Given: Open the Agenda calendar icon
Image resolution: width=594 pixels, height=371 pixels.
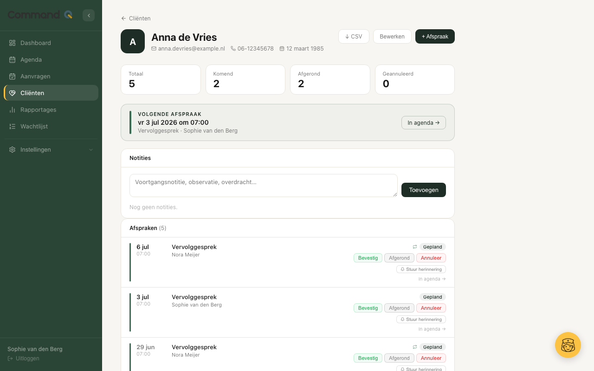Looking at the screenshot, I should pos(13,59).
